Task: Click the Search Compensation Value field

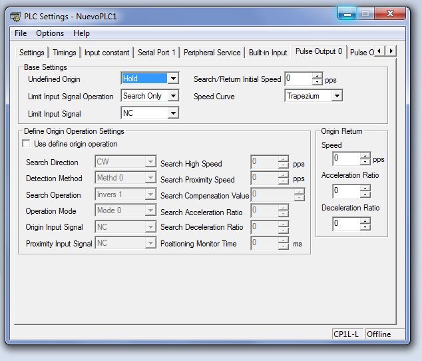Action: pyautogui.click(x=273, y=194)
